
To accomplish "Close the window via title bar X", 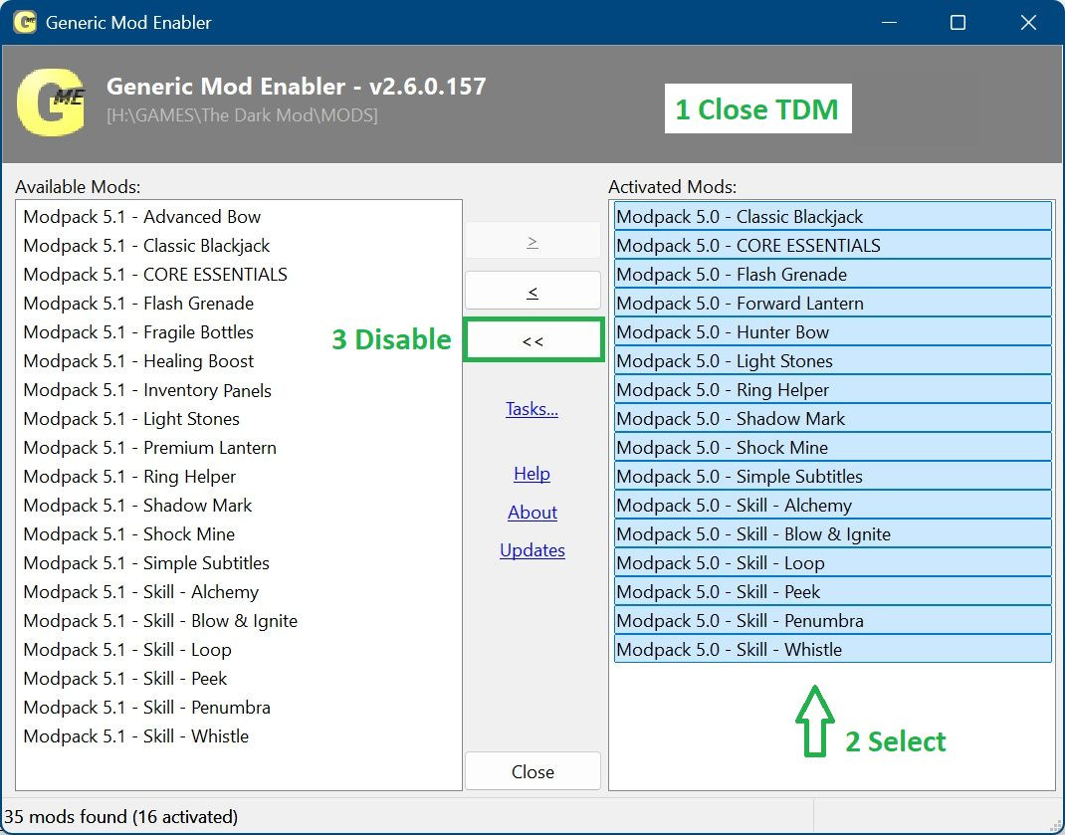I will pyautogui.click(x=1028, y=23).
